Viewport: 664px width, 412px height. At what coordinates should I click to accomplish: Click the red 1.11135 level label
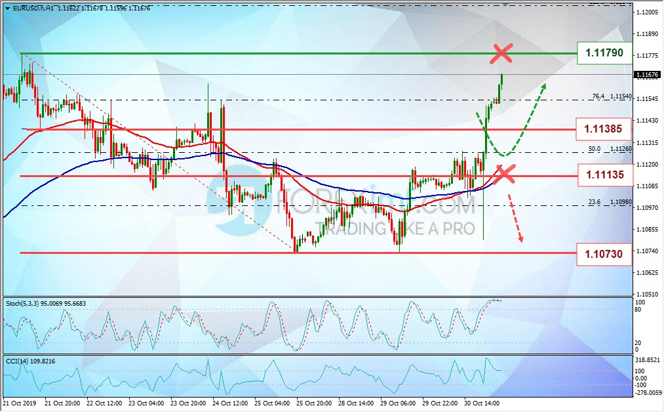[x=605, y=175]
